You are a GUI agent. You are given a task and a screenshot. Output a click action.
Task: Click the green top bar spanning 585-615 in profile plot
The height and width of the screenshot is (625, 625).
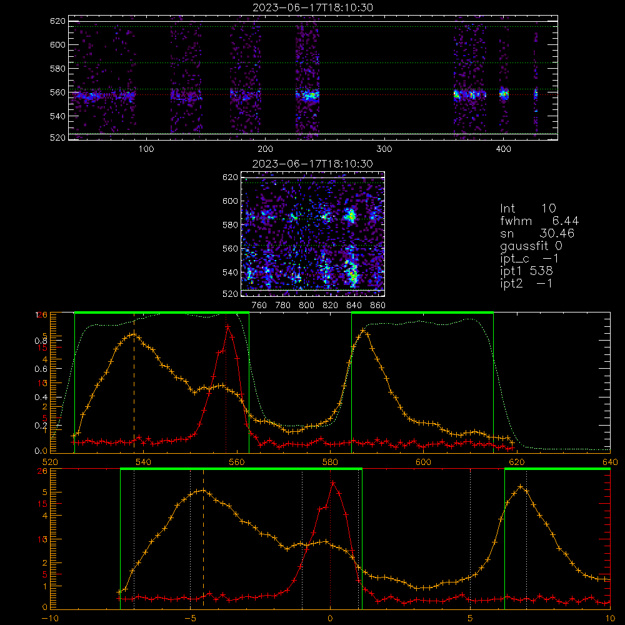[x=422, y=313]
